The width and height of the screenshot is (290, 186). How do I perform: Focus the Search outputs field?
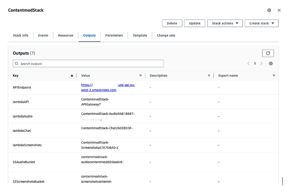(88, 64)
